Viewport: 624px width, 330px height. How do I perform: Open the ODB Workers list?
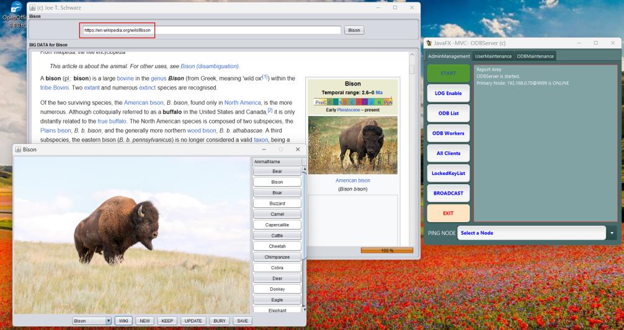(448, 133)
